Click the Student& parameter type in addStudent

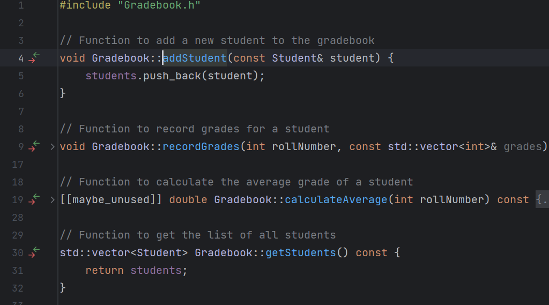click(298, 58)
